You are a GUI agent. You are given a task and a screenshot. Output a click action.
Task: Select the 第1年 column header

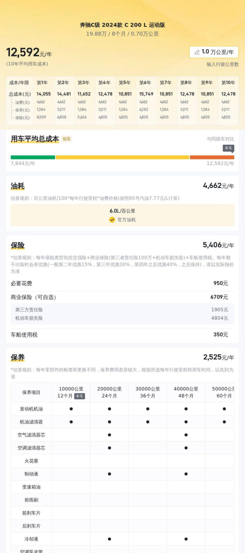pyautogui.click(x=42, y=83)
